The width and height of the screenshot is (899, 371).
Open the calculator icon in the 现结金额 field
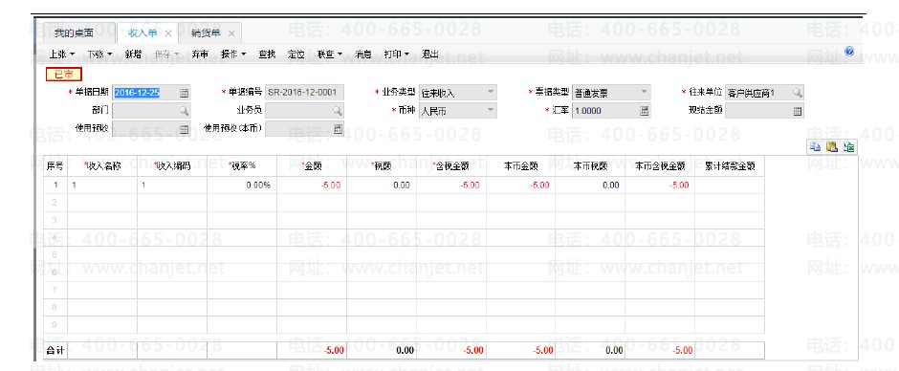coord(797,111)
